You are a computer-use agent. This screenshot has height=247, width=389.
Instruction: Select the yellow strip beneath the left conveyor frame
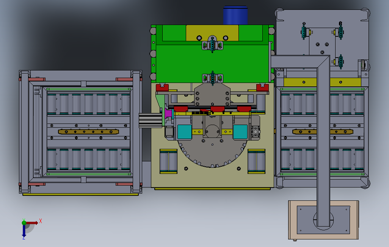tap(80, 194)
